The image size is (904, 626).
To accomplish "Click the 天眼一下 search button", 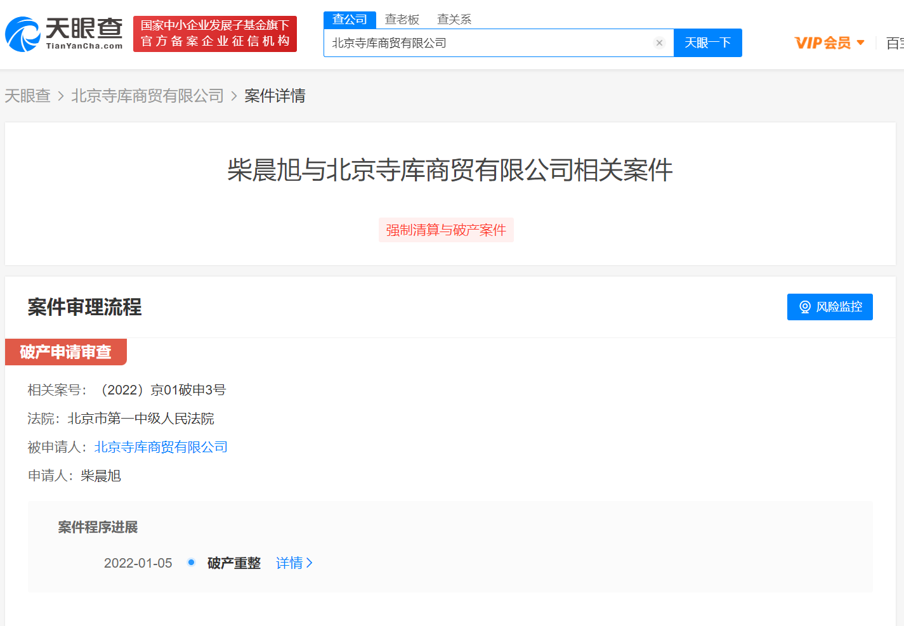I will pos(707,42).
